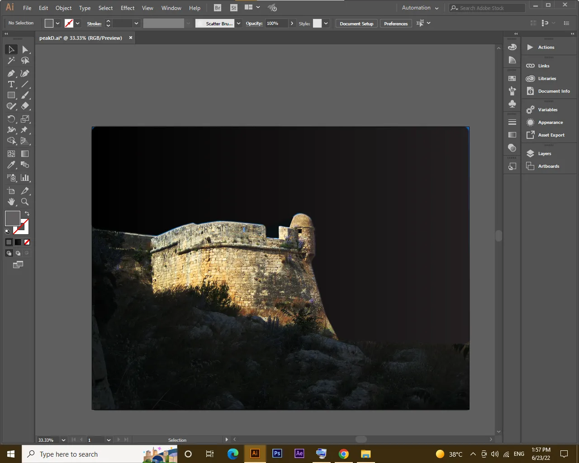Select the Pen tool

coord(11,73)
